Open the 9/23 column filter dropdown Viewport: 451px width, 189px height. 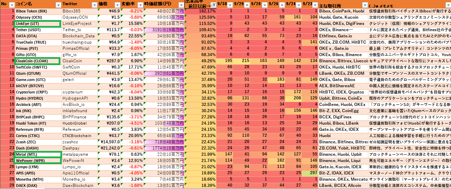pyautogui.click(x=315, y=5)
